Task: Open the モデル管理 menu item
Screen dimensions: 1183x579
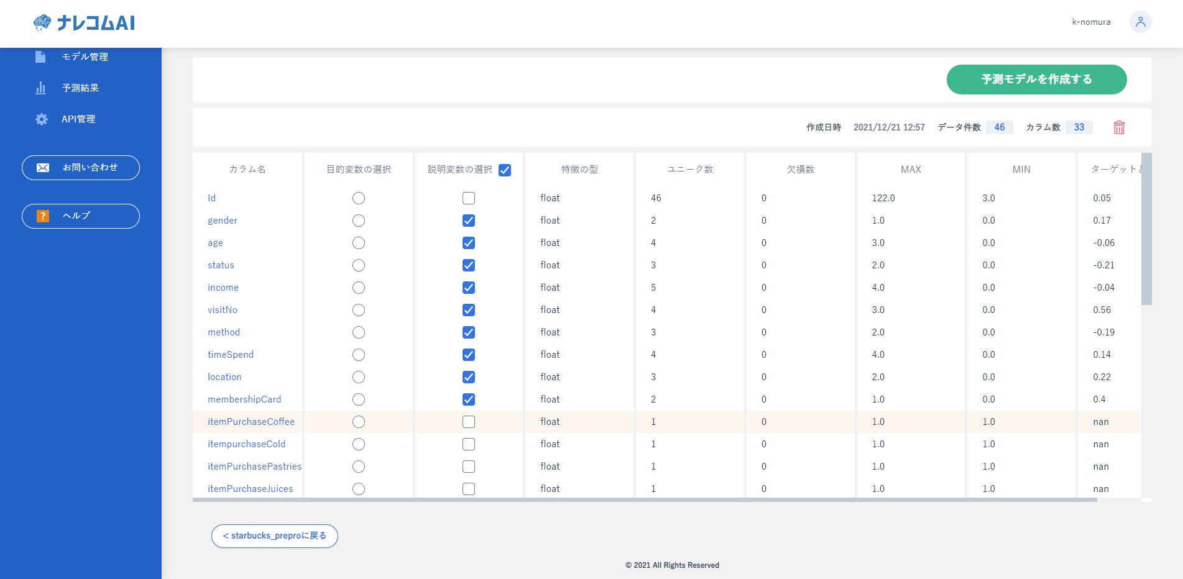Action: coord(85,57)
